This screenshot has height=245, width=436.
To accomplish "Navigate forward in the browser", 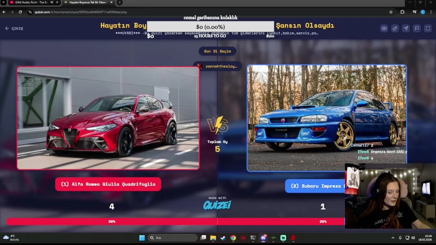I will click(12, 12).
